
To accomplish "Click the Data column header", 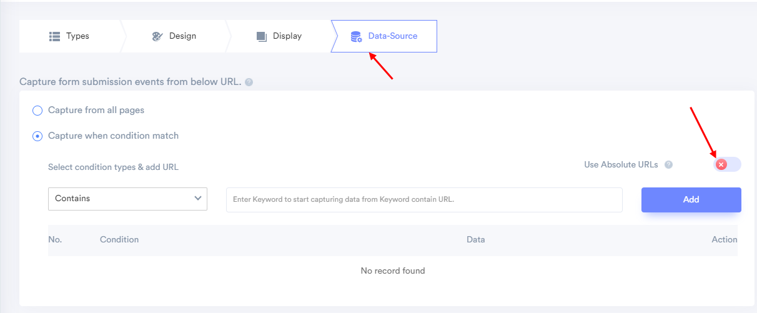I will 475,239.
